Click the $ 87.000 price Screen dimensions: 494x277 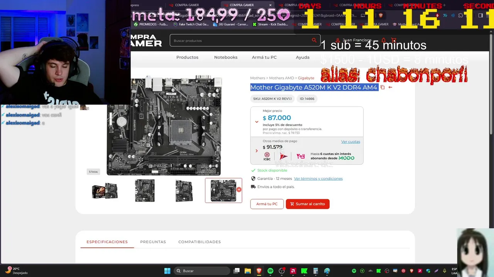coord(277,118)
